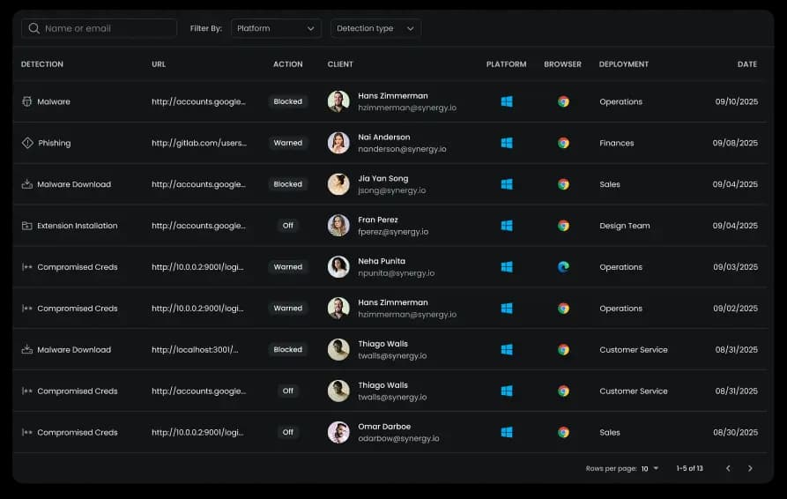Click the Phishing warning icon
The image size is (787, 499).
27,143
